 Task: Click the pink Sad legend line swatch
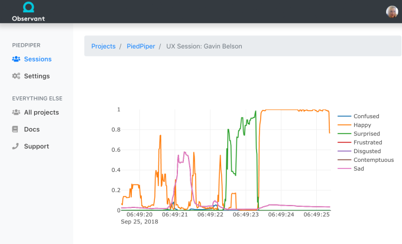(344, 168)
